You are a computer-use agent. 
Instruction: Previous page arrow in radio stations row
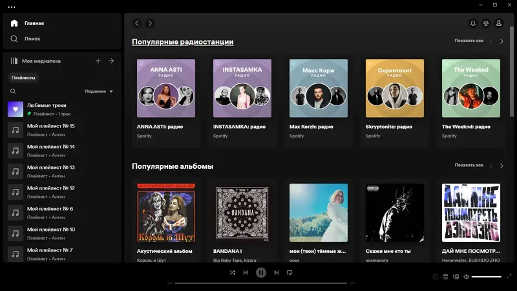point(491,41)
